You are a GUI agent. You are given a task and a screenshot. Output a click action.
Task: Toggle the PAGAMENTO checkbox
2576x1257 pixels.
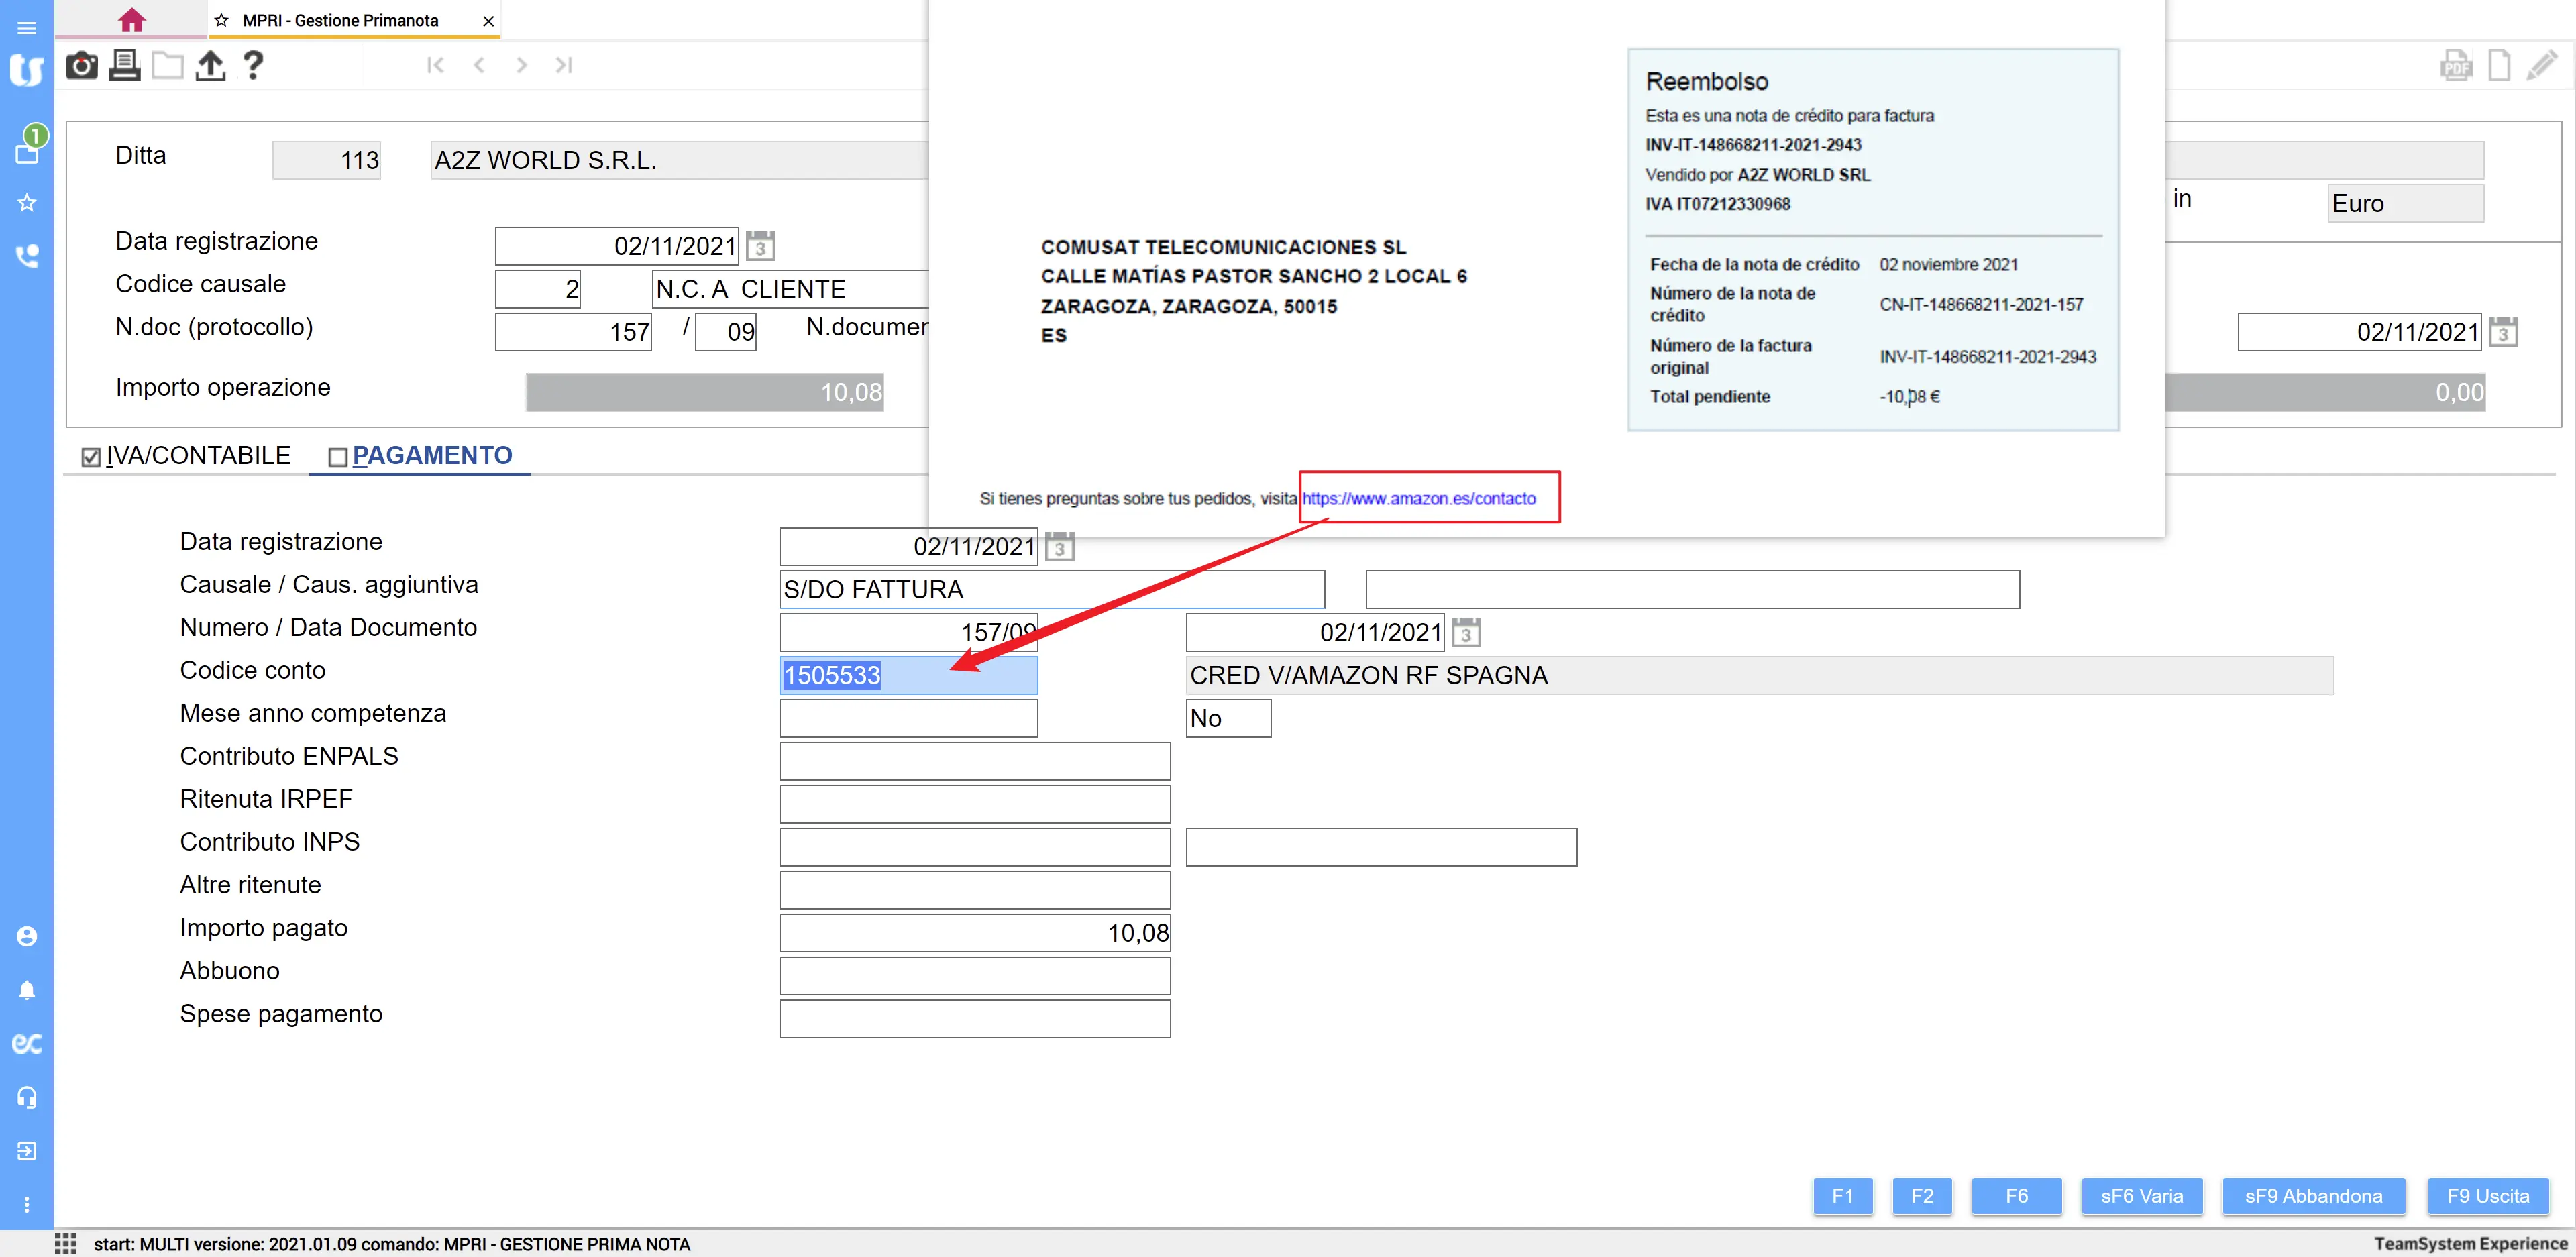pyautogui.click(x=338, y=457)
